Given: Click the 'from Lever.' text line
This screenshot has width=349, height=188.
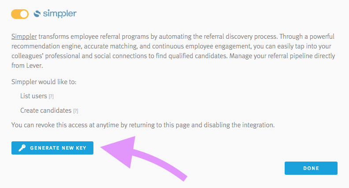Looking at the screenshot, I should click(x=27, y=66).
